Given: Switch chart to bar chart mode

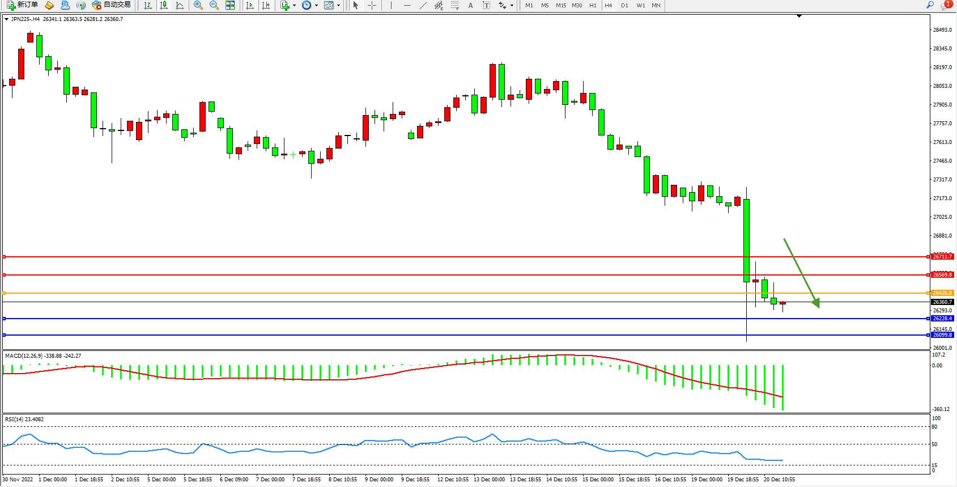Looking at the screenshot, I should [x=148, y=5].
